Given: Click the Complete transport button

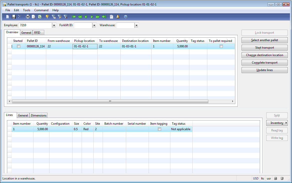Looking at the screenshot, I should [265, 63].
